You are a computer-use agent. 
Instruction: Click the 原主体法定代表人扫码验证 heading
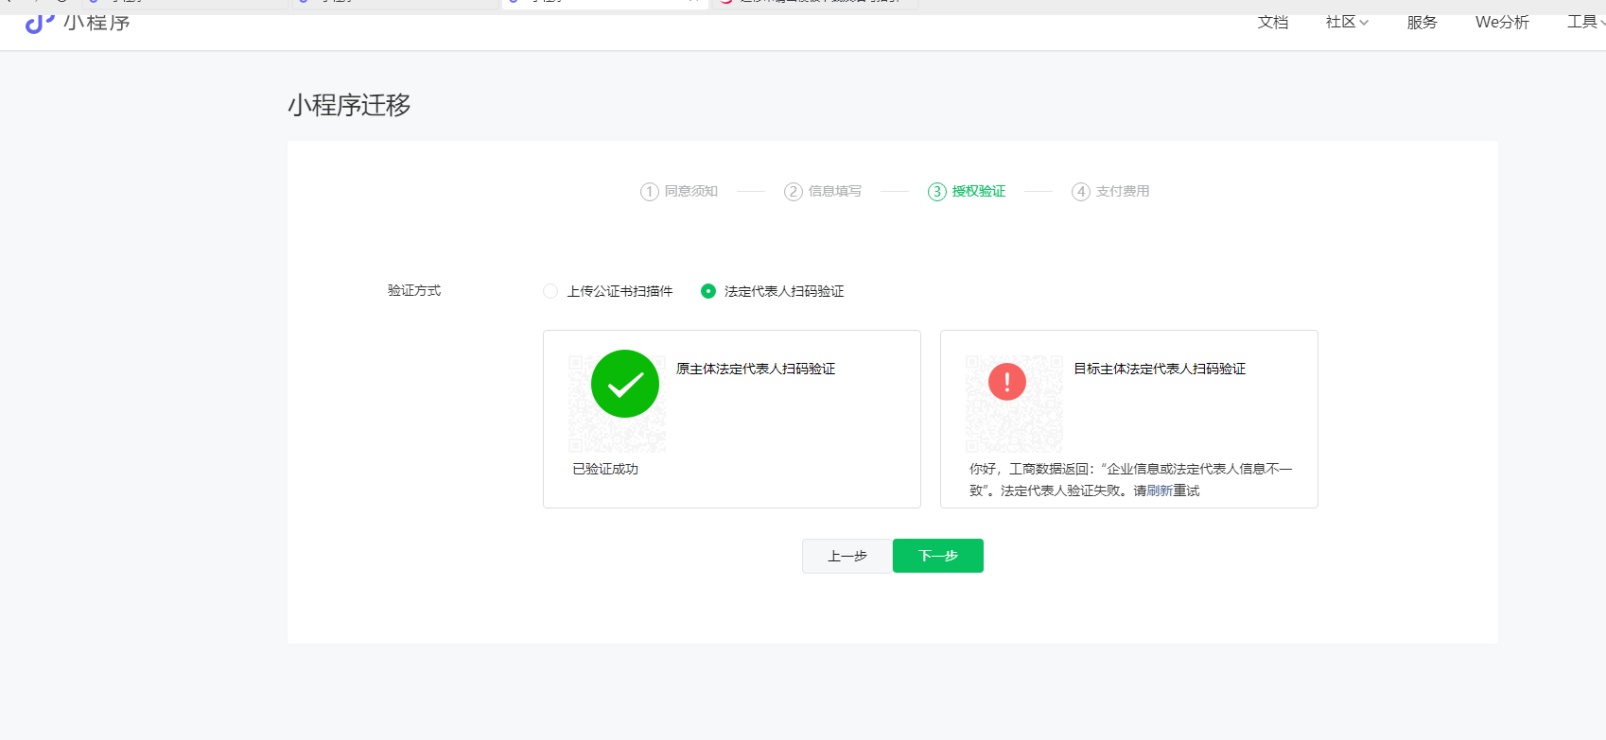pos(756,369)
